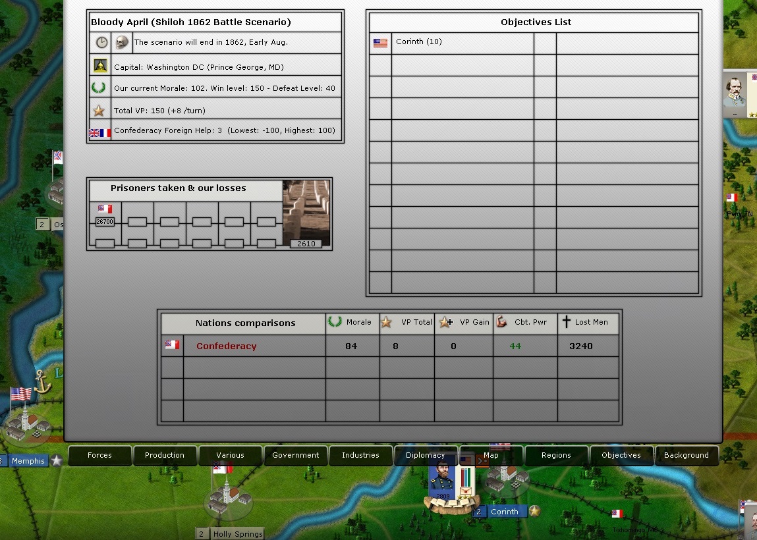Click the skull icon beside the clock
Screen dimensions: 757x540
(121, 43)
